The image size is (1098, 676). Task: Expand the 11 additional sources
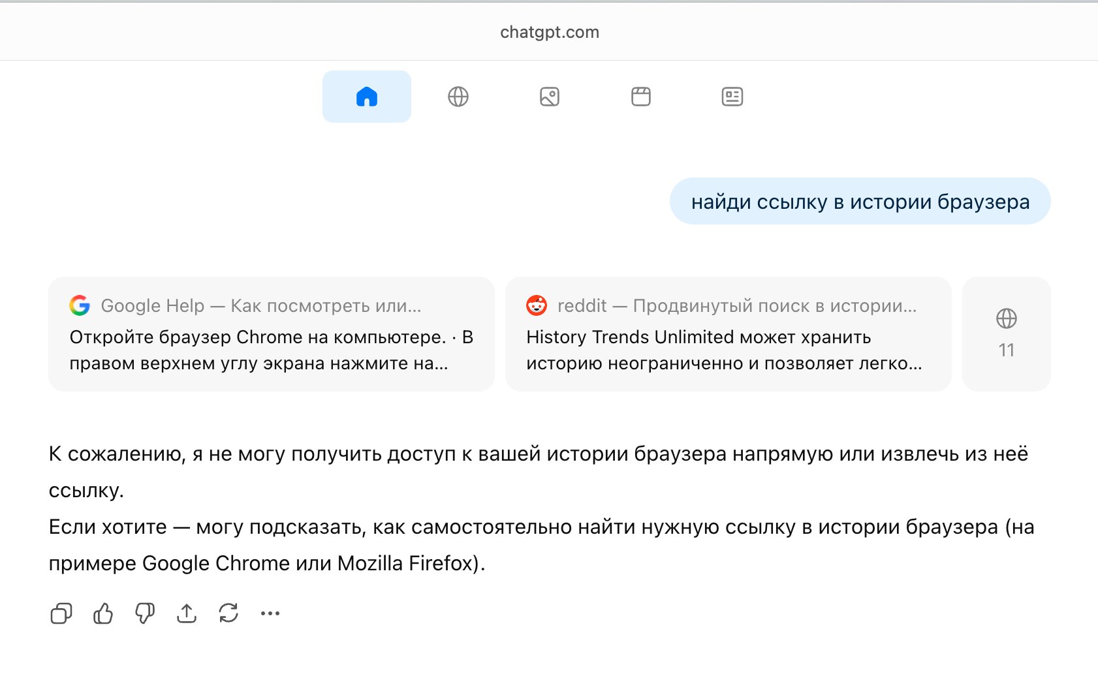1006,334
